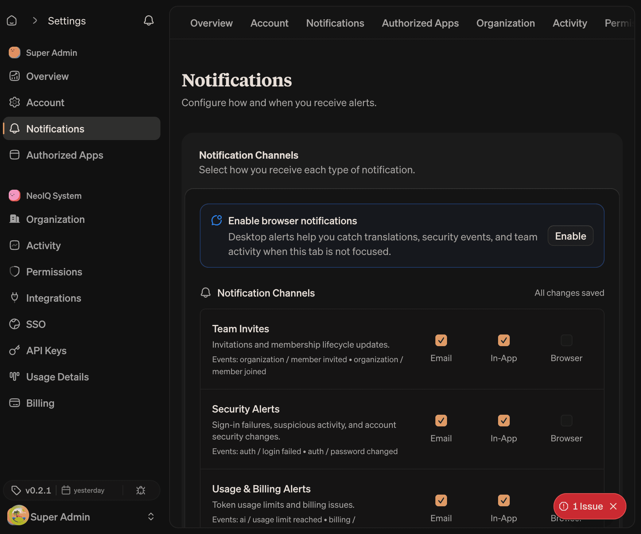Toggle Browser checkbox for Team Invites
641x534 pixels.
click(567, 340)
